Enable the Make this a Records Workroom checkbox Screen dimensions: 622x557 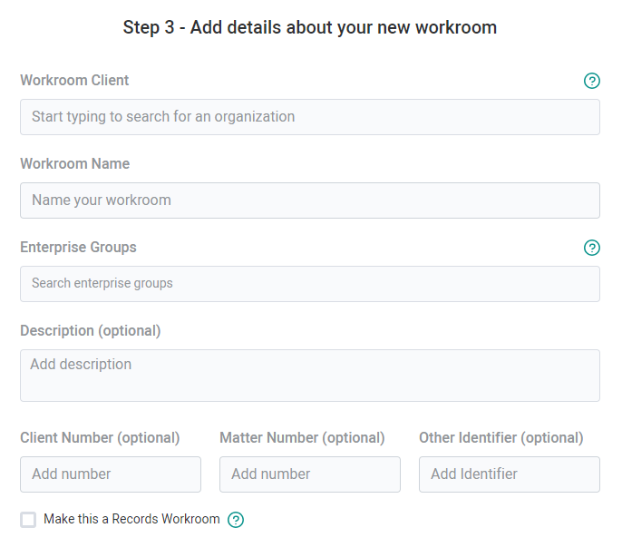pos(28,520)
